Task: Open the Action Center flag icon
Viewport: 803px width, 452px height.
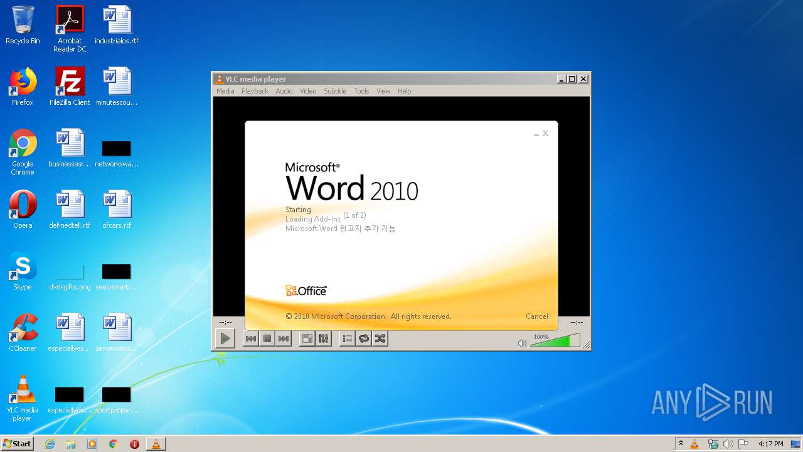Action: pos(743,444)
